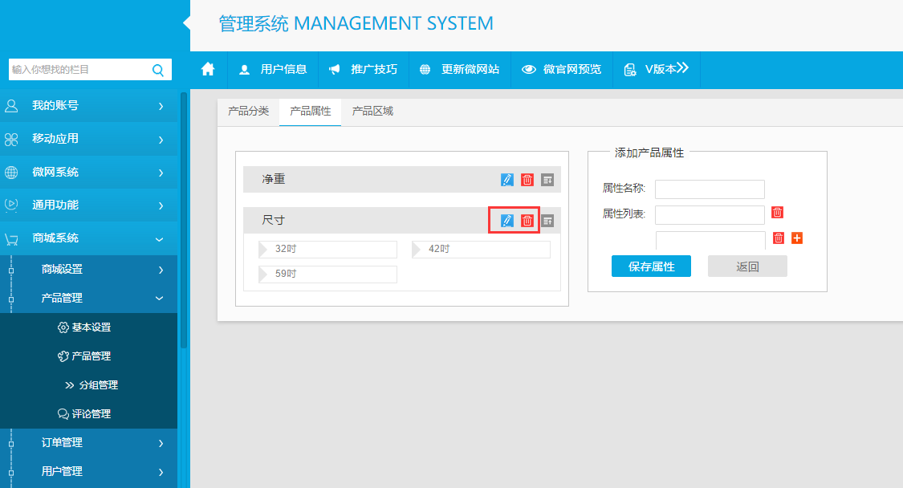The height and width of the screenshot is (488, 903).
Task: Switch to the 产品分类 tab
Action: (248, 112)
